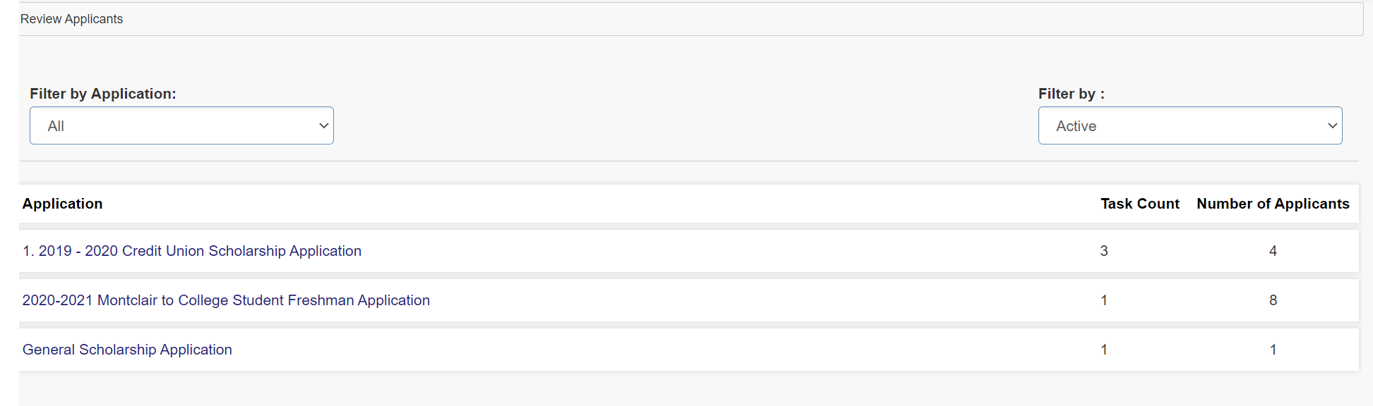Open the Montclair to College Student Freshman Application

[226, 300]
